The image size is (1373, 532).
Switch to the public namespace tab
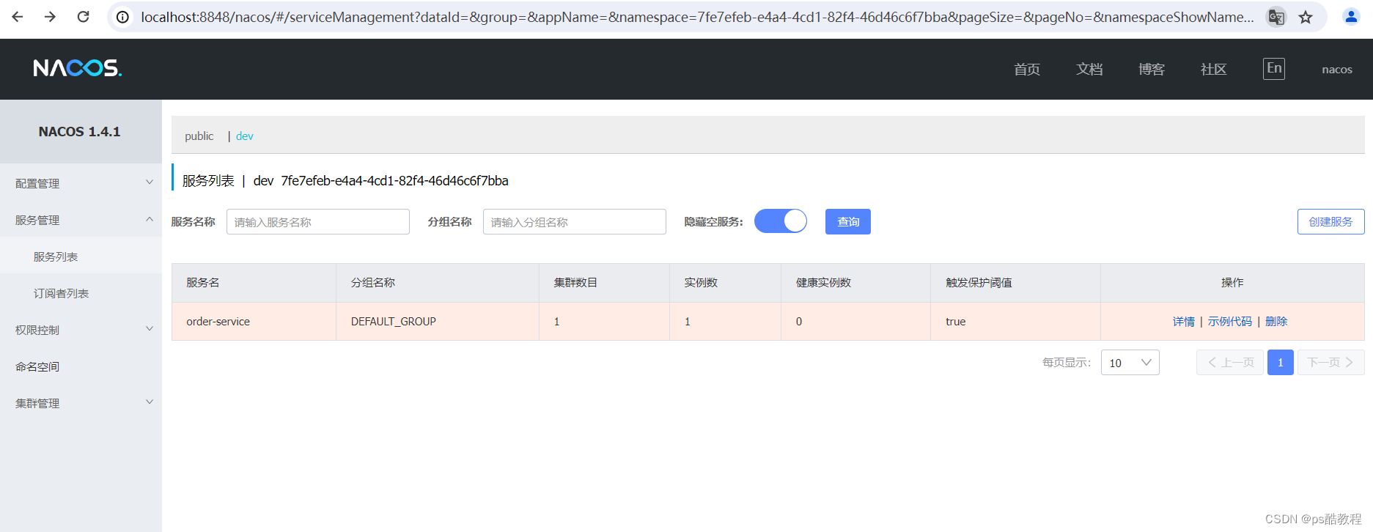199,136
